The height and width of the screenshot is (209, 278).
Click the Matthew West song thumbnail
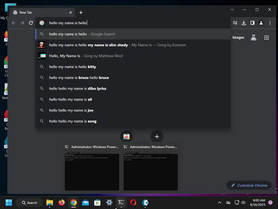click(42, 56)
